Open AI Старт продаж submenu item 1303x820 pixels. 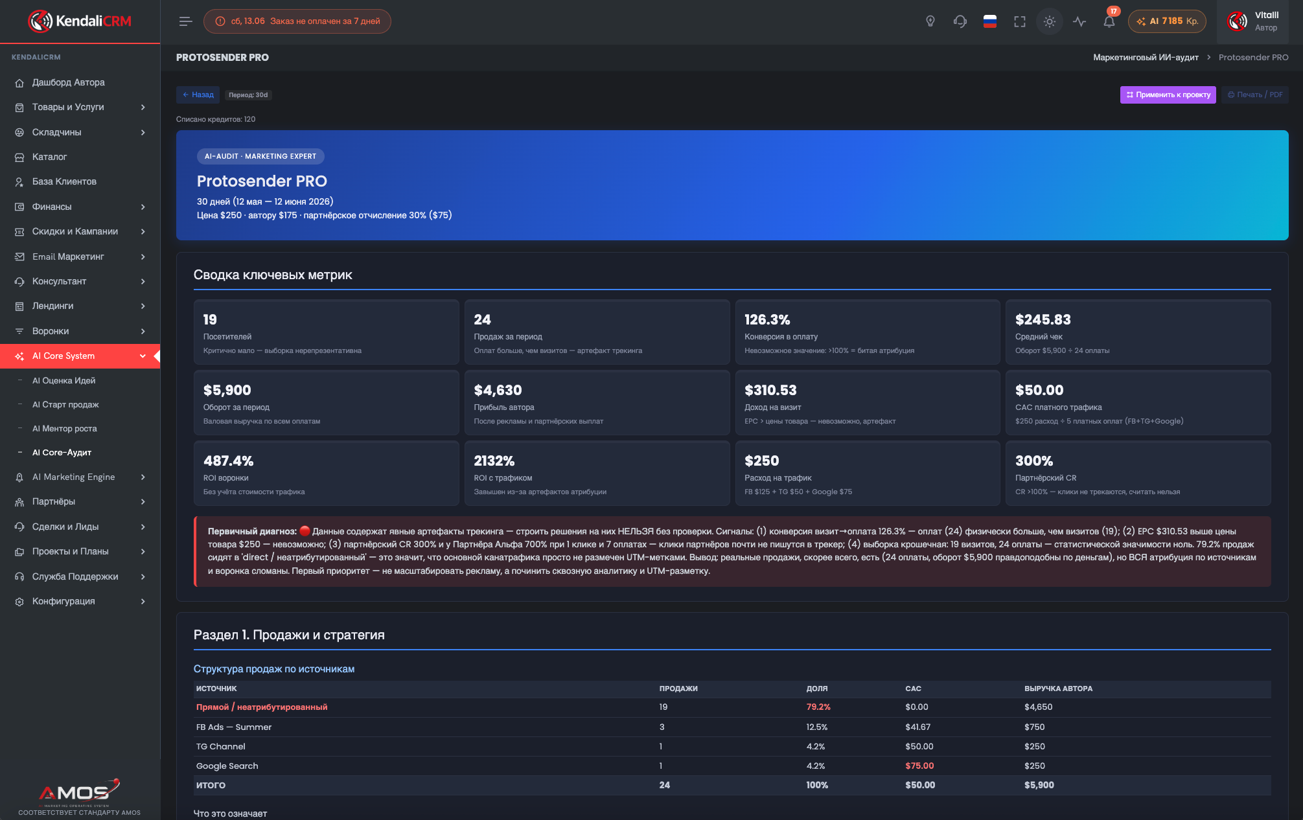click(65, 404)
